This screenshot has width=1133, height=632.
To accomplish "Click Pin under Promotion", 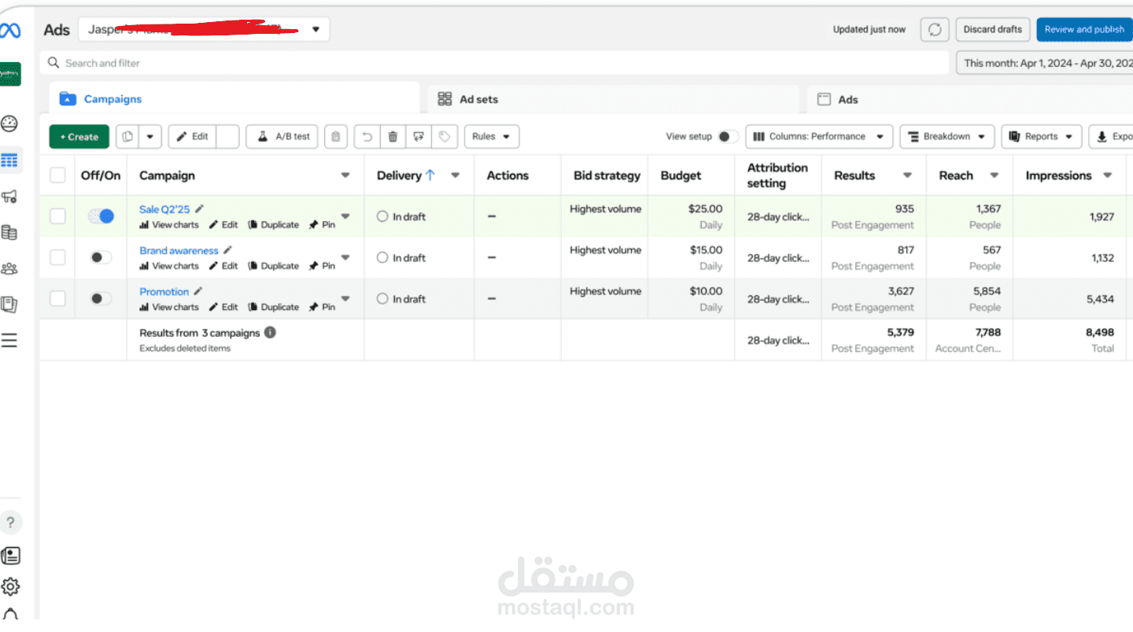I will click(x=322, y=307).
